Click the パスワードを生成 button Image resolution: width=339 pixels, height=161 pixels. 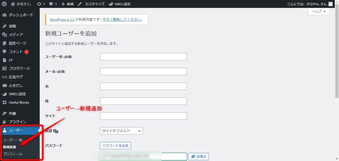(x=115, y=145)
